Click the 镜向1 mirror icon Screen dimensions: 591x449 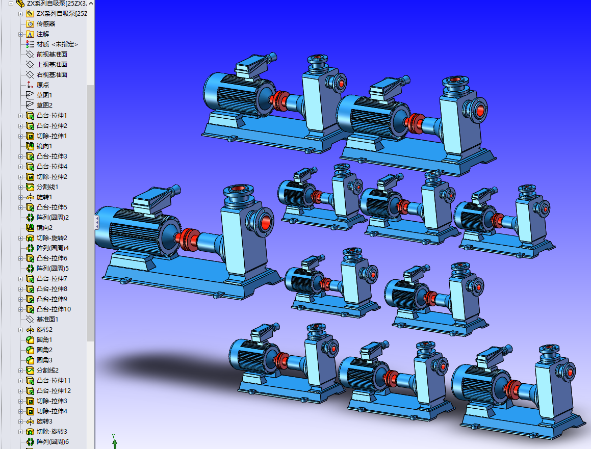click(x=30, y=146)
